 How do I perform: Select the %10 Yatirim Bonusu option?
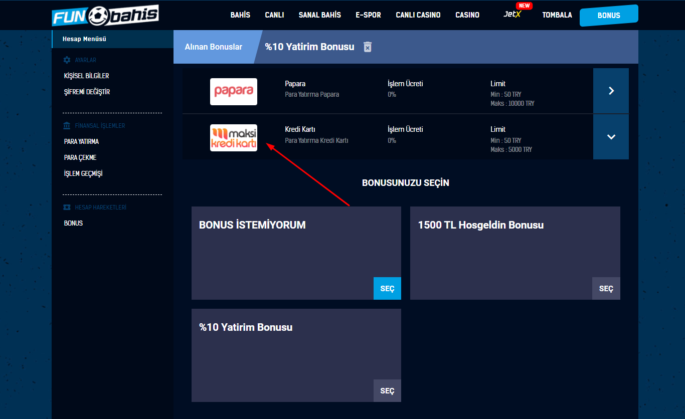pyautogui.click(x=387, y=391)
